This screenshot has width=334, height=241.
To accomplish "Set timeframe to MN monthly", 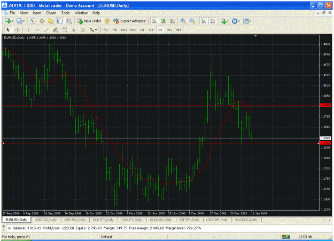I will click(178, 30).
